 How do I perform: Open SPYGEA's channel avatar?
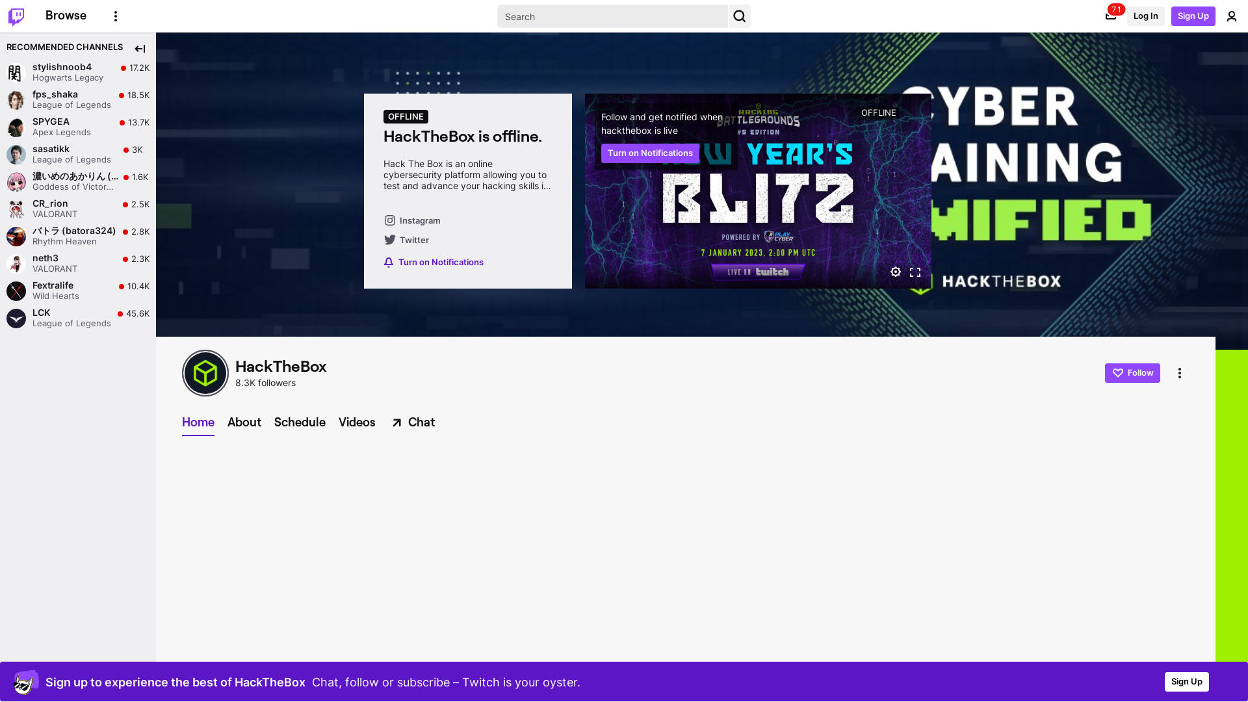(16, 127)
